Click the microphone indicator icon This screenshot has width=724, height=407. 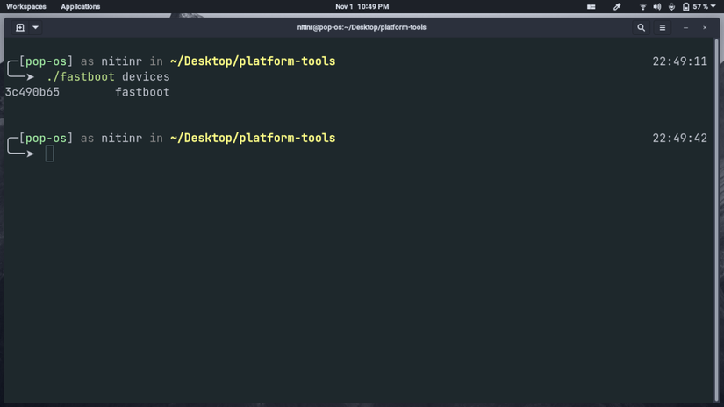(x=671, y=6)
